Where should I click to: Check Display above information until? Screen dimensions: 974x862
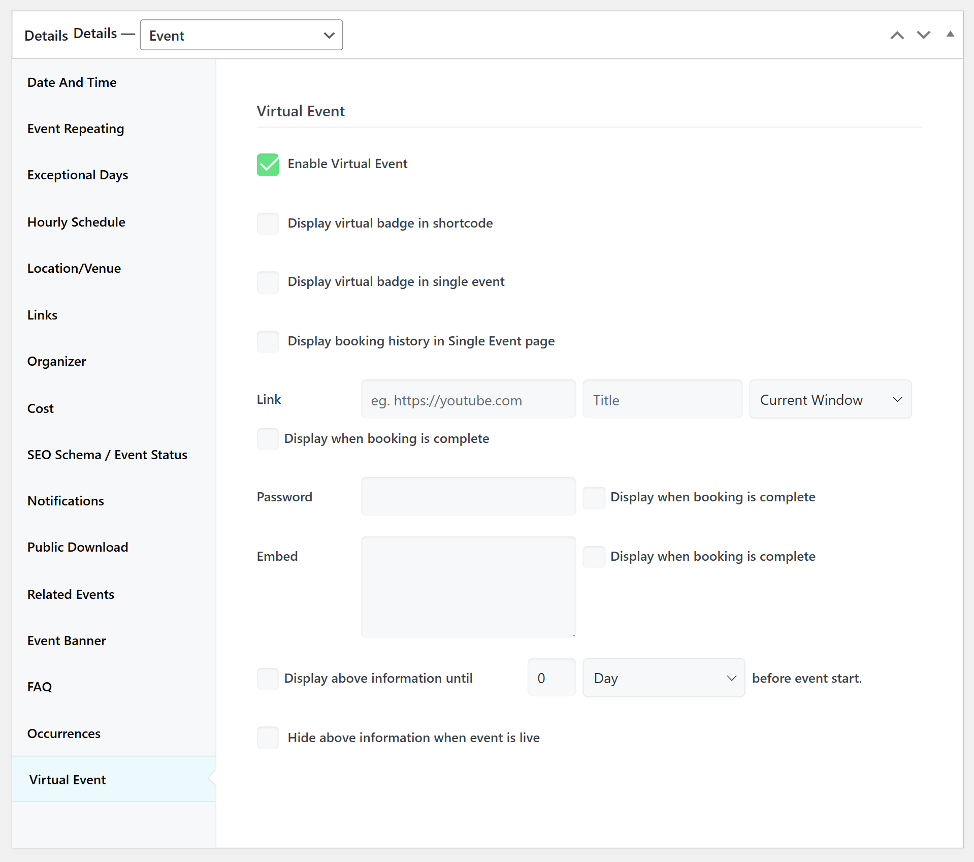tap(268, 678)
